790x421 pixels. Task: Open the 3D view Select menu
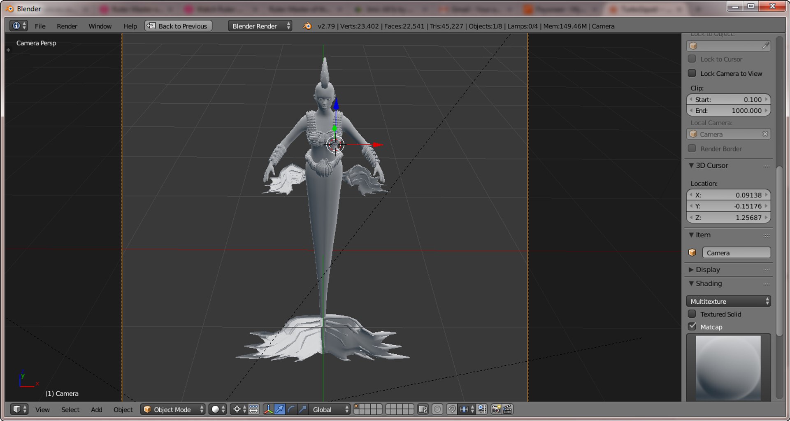pos(70,409)
